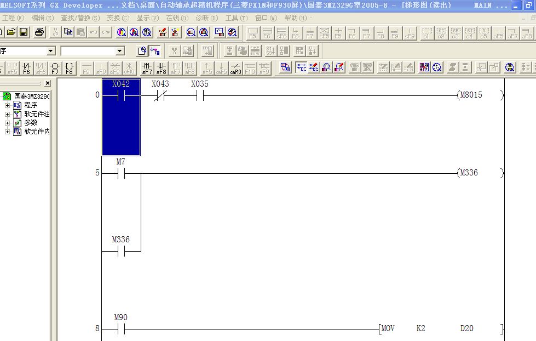The image size is (536, 341).
Task: Select the X043 normally closed contact
Action: pyautogui.click(x=160, y=95)
